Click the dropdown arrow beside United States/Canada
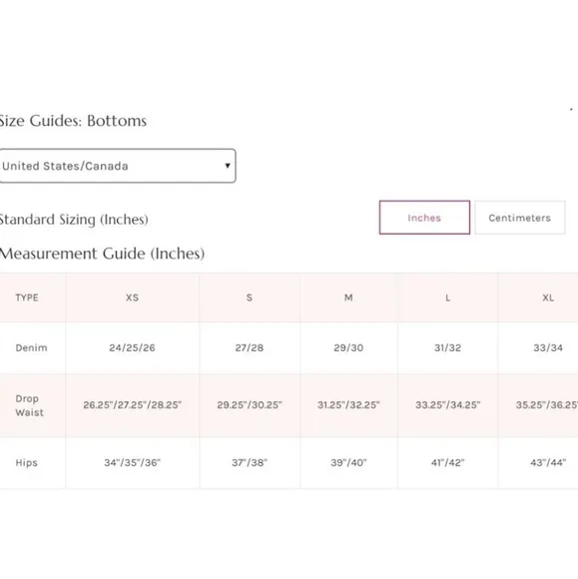The image size is (578, 579). [228, 166]
